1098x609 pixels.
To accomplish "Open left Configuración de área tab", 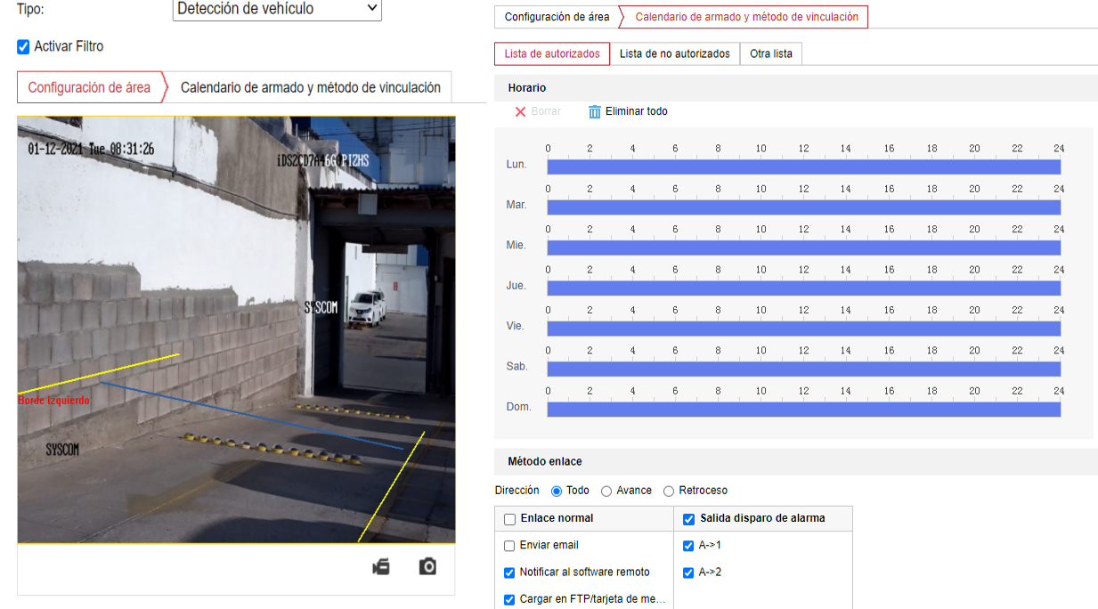I will pos(89,87).
